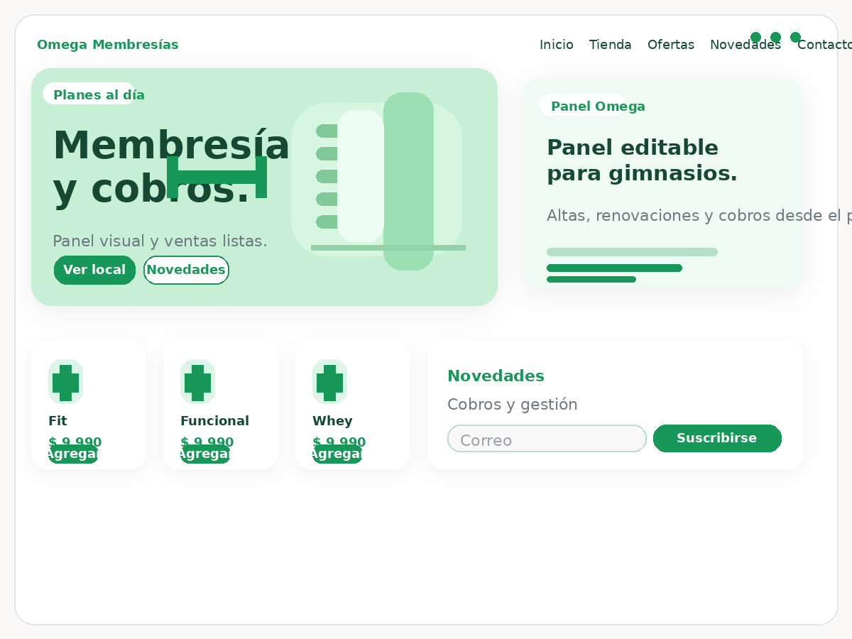Open the Tienda menu item
The height and width of the screenshot is (639, 852).
(610, 44)
